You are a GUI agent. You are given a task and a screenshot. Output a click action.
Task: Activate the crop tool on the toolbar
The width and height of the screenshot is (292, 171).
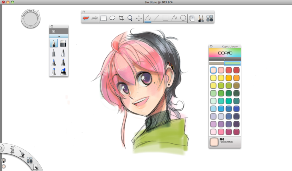point(121,18)
